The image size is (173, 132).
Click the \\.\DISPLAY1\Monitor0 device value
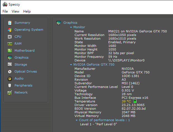point(126,60)
